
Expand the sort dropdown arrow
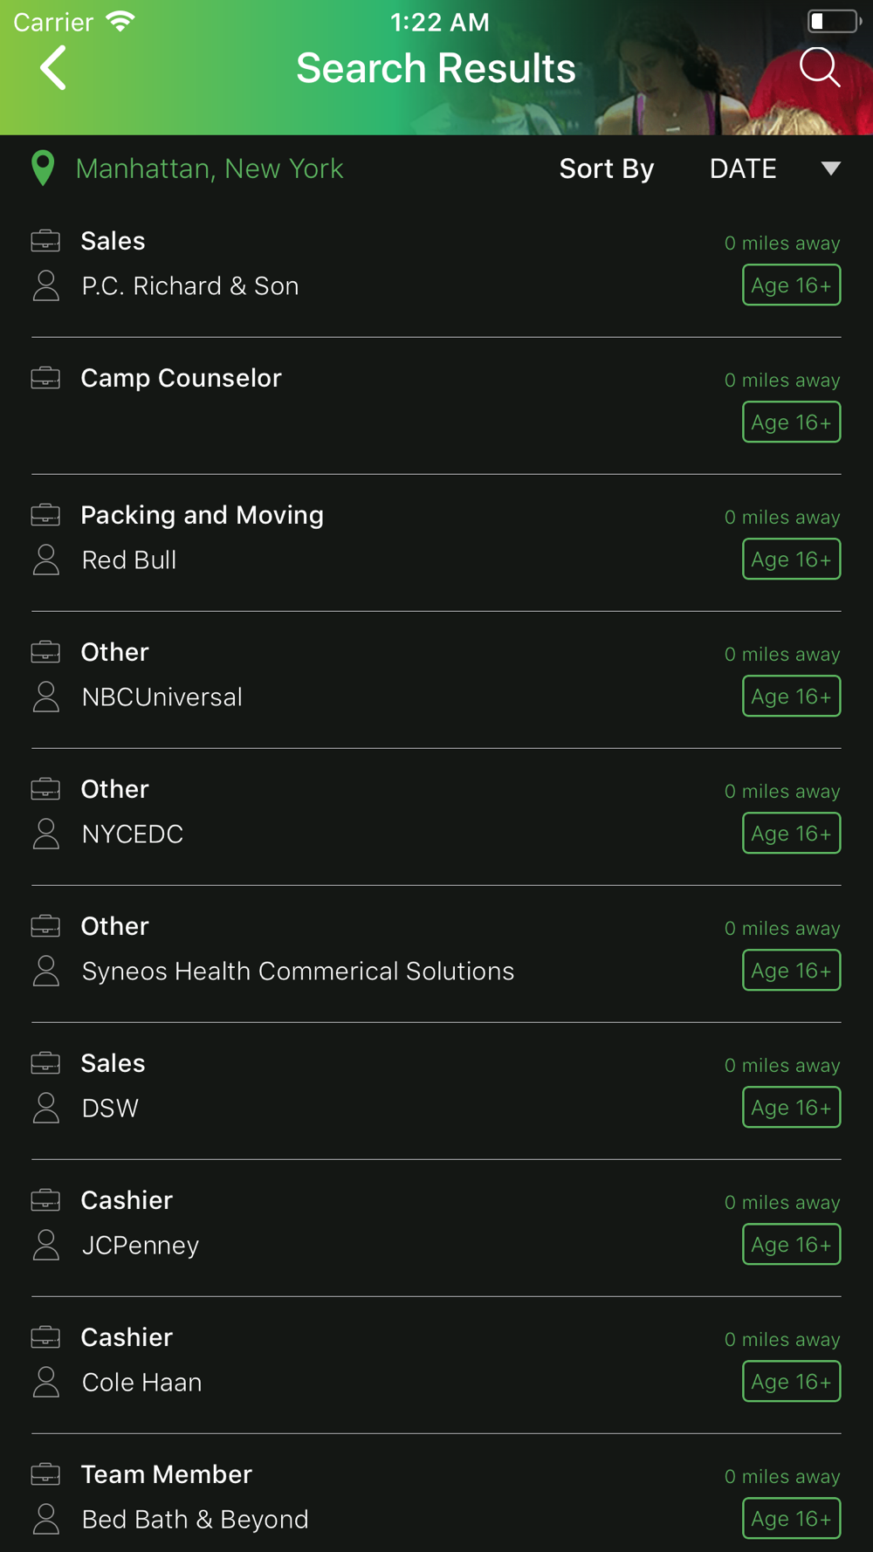click(831, 168)
